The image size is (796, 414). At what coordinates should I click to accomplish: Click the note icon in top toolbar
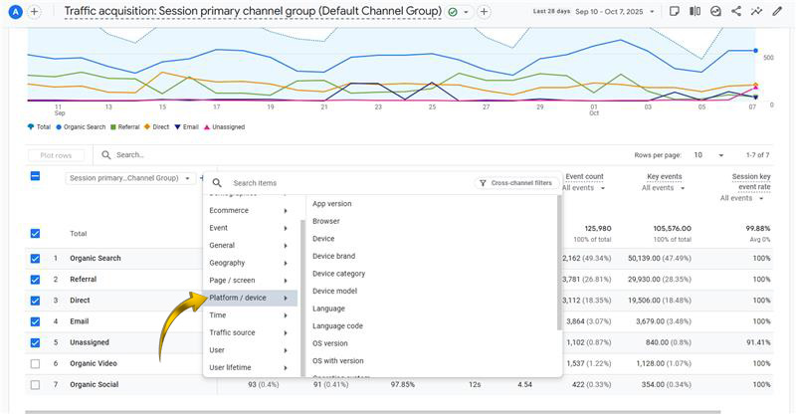(674, 12)
